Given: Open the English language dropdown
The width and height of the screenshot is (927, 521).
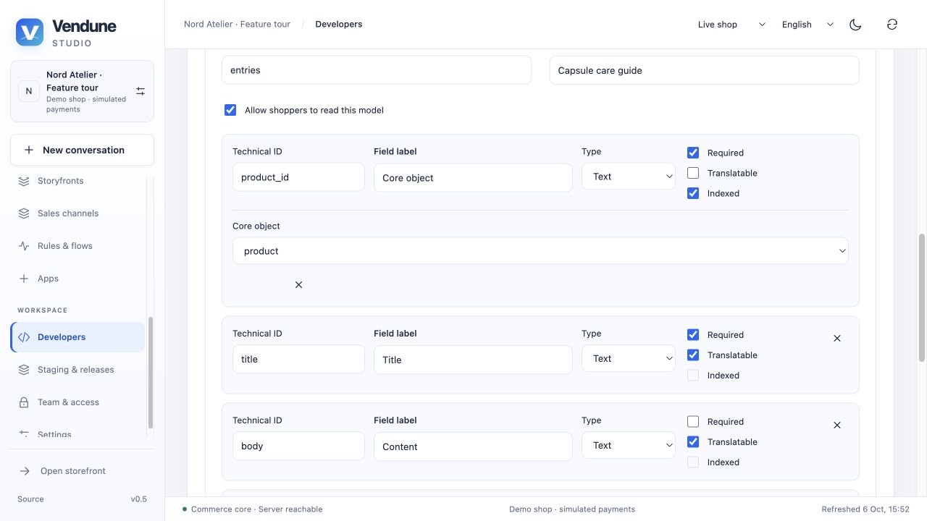Looking at the screenshot, I should [808, 25].
